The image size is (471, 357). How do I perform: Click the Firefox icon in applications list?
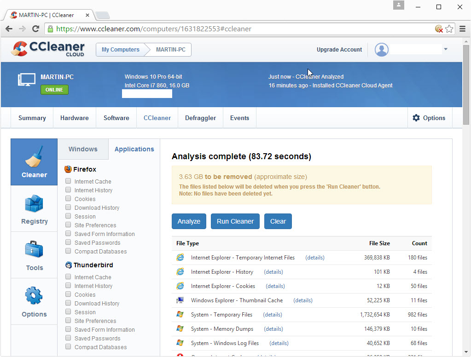[68, 169]
